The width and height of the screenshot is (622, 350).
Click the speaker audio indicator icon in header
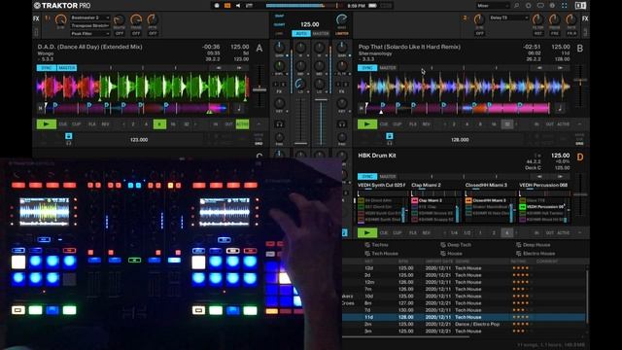238,6
